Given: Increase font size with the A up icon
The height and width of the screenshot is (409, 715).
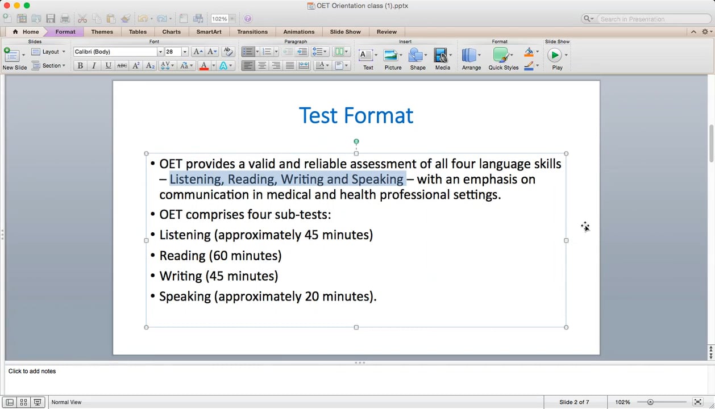Looking at the screenshot, I should (x=198, y=52).
